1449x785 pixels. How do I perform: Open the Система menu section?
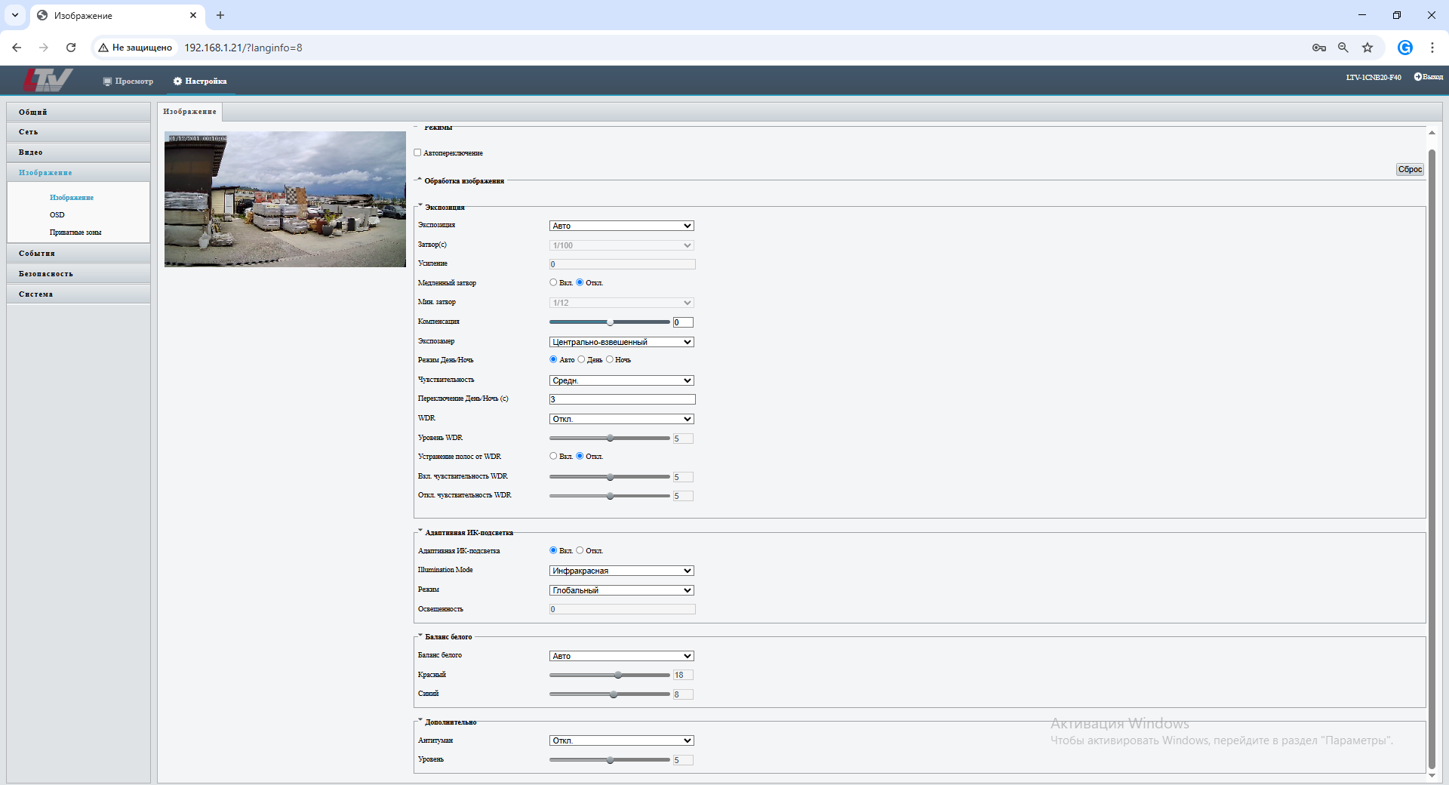(x=78, y=294)
